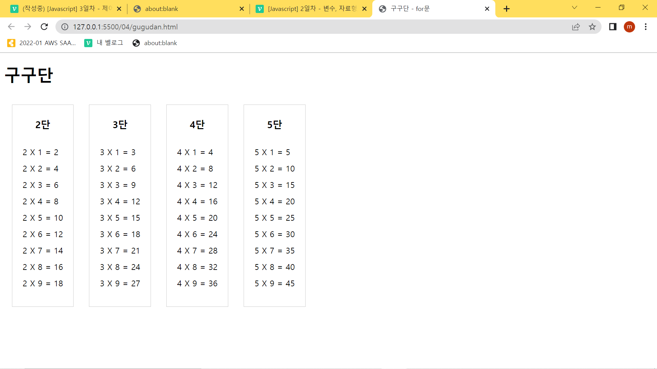Image resolution: width=657 pixels, height=369 pixels.
Task: Open site information icon in address bar
Action: point(65,27)
